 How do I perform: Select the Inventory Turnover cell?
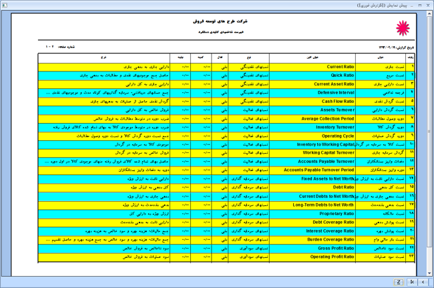312,127
